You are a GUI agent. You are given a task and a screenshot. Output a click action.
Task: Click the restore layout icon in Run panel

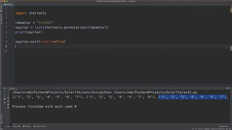(x=4, y=99)
